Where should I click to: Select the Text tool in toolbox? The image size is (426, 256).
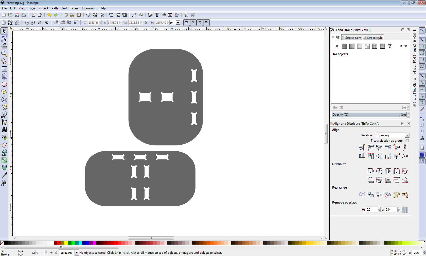click(4, 130)
